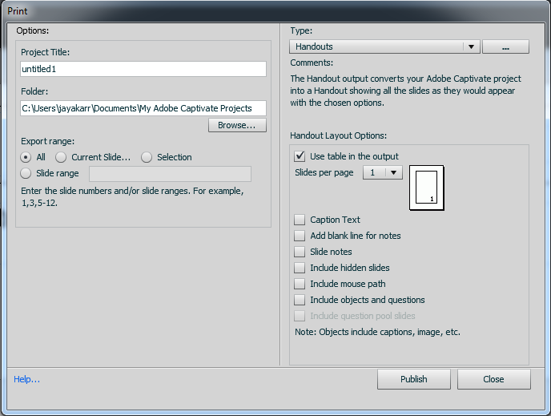Click the 'Note: Objects include captions' text
The height and width of the screenshot is (416, 551).
click(377, 332)
